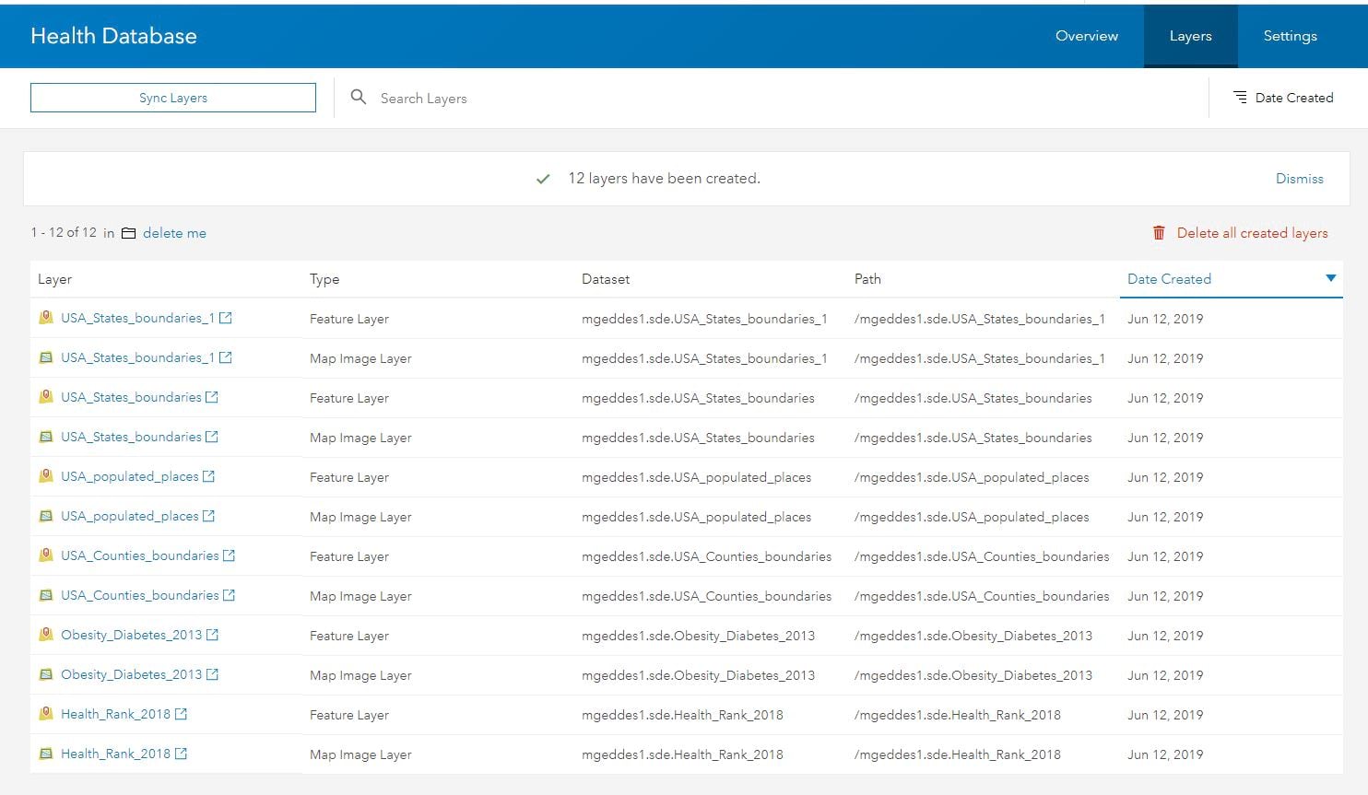Dismiss the layers created notification

coord(1299,178)
